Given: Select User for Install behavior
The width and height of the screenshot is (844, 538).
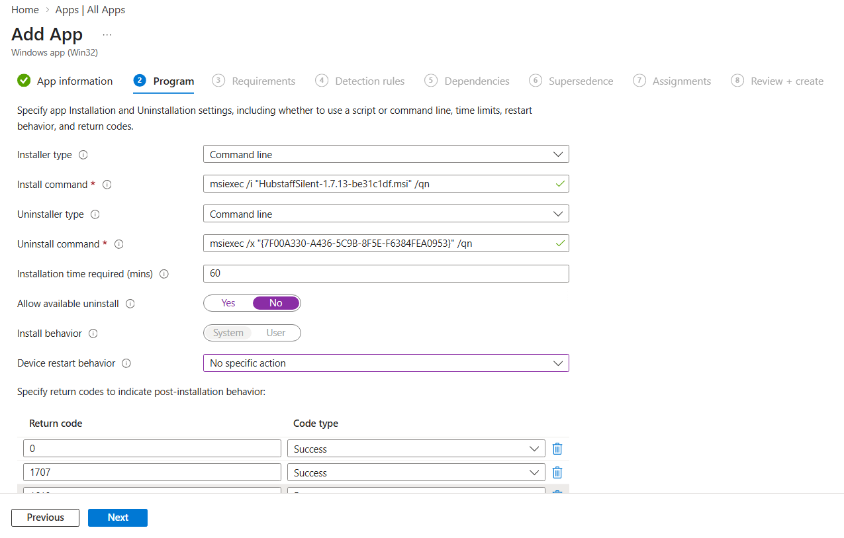Looking at the screenshot, I should (276, 333).
